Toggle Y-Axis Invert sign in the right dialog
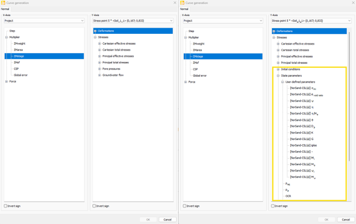The width and height of the screenshot is (356, 224). [273, 206]
